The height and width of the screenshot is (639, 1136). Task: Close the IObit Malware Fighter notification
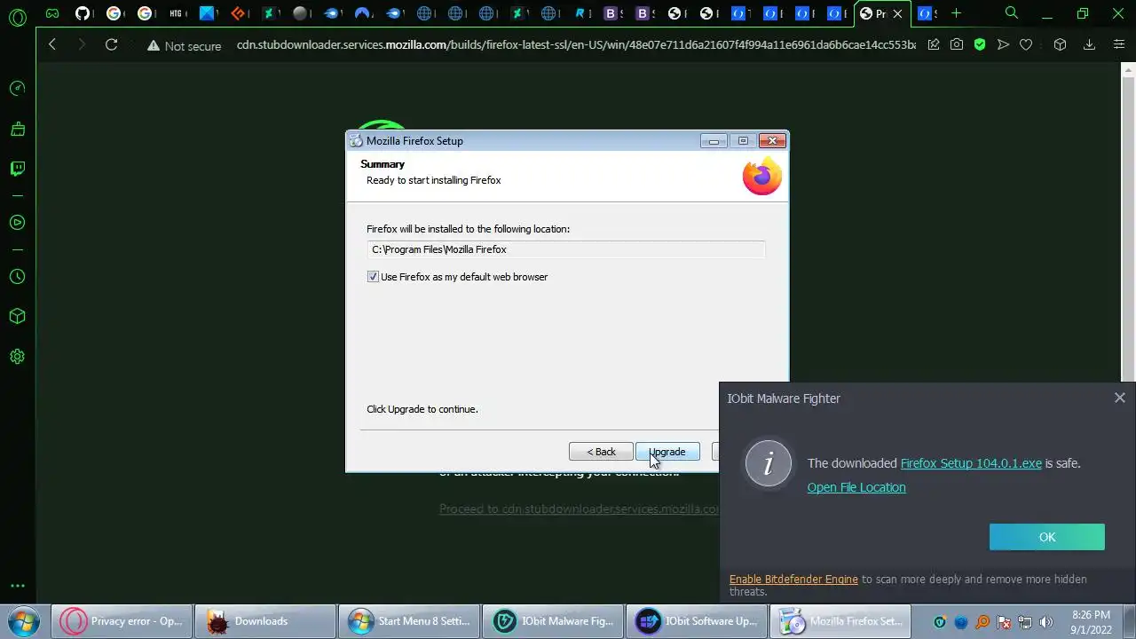[1119, 398]
